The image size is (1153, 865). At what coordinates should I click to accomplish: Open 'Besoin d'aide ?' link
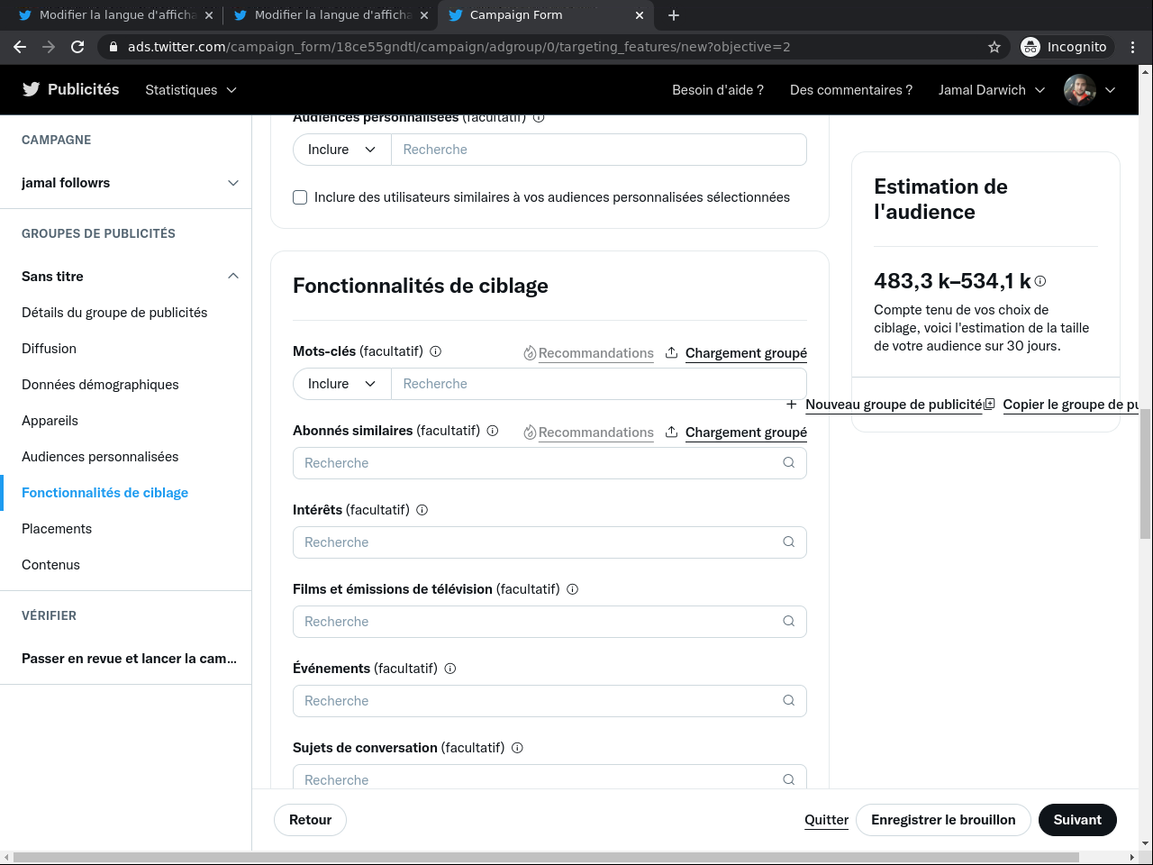718,90
